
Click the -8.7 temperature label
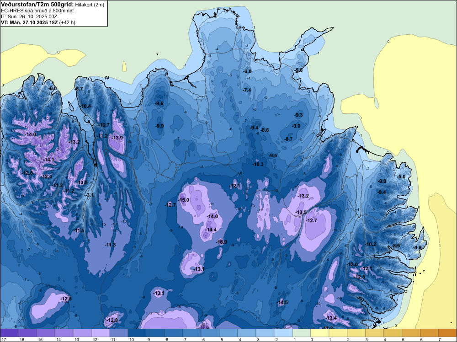coord(288,139)
